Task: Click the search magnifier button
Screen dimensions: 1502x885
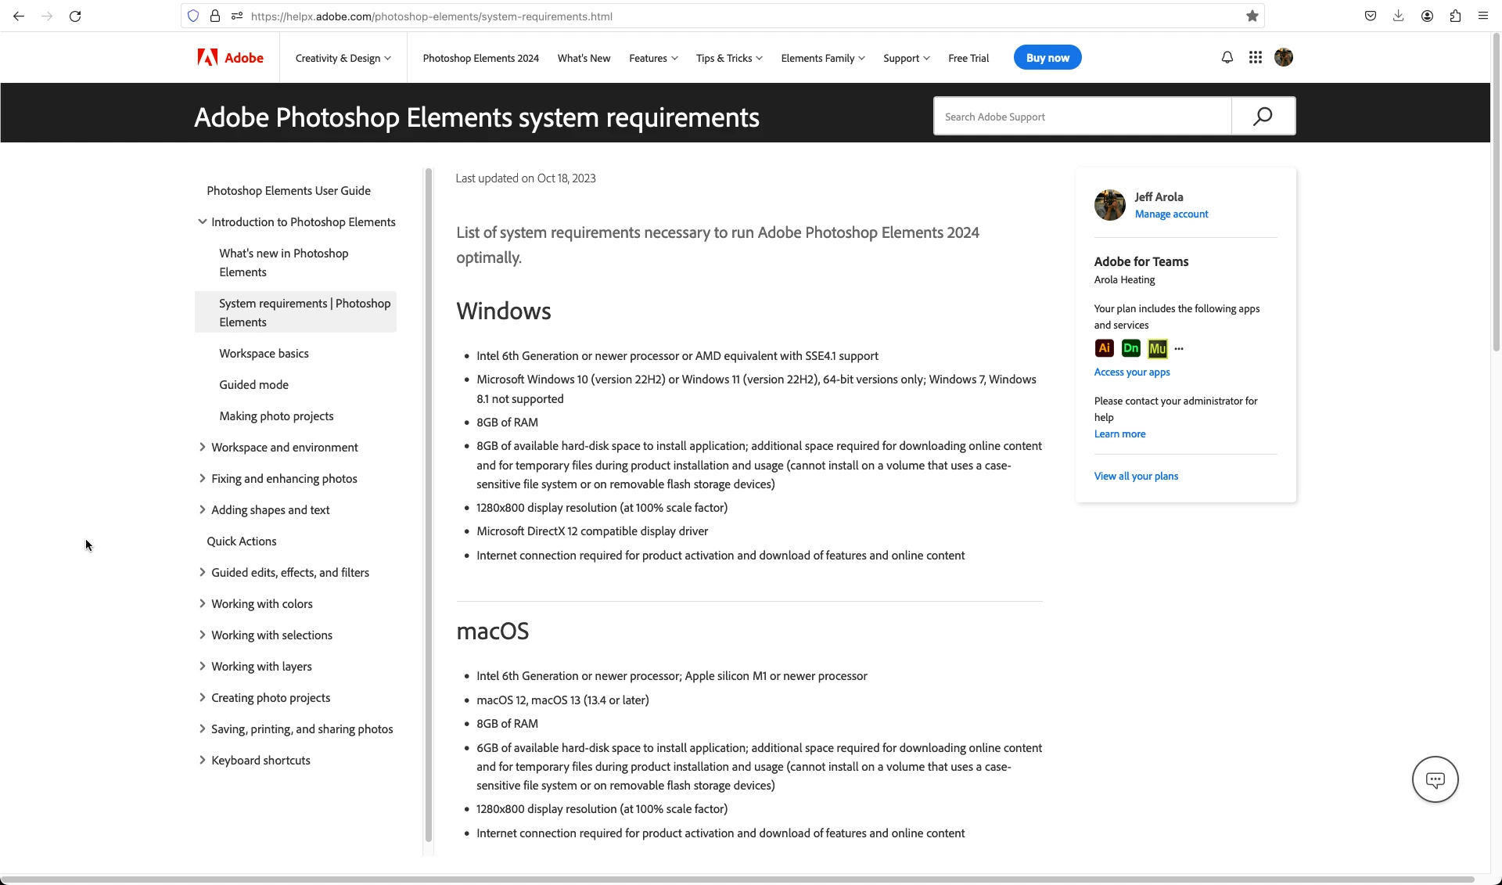Action: [x=1263, y=117]
